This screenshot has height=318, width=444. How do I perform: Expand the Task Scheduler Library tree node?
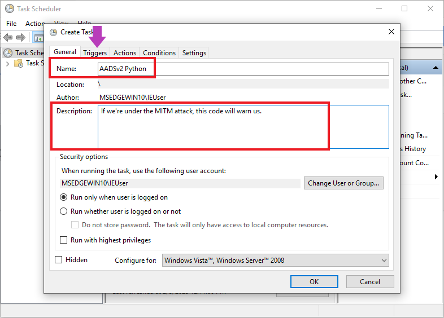[8, 63]
